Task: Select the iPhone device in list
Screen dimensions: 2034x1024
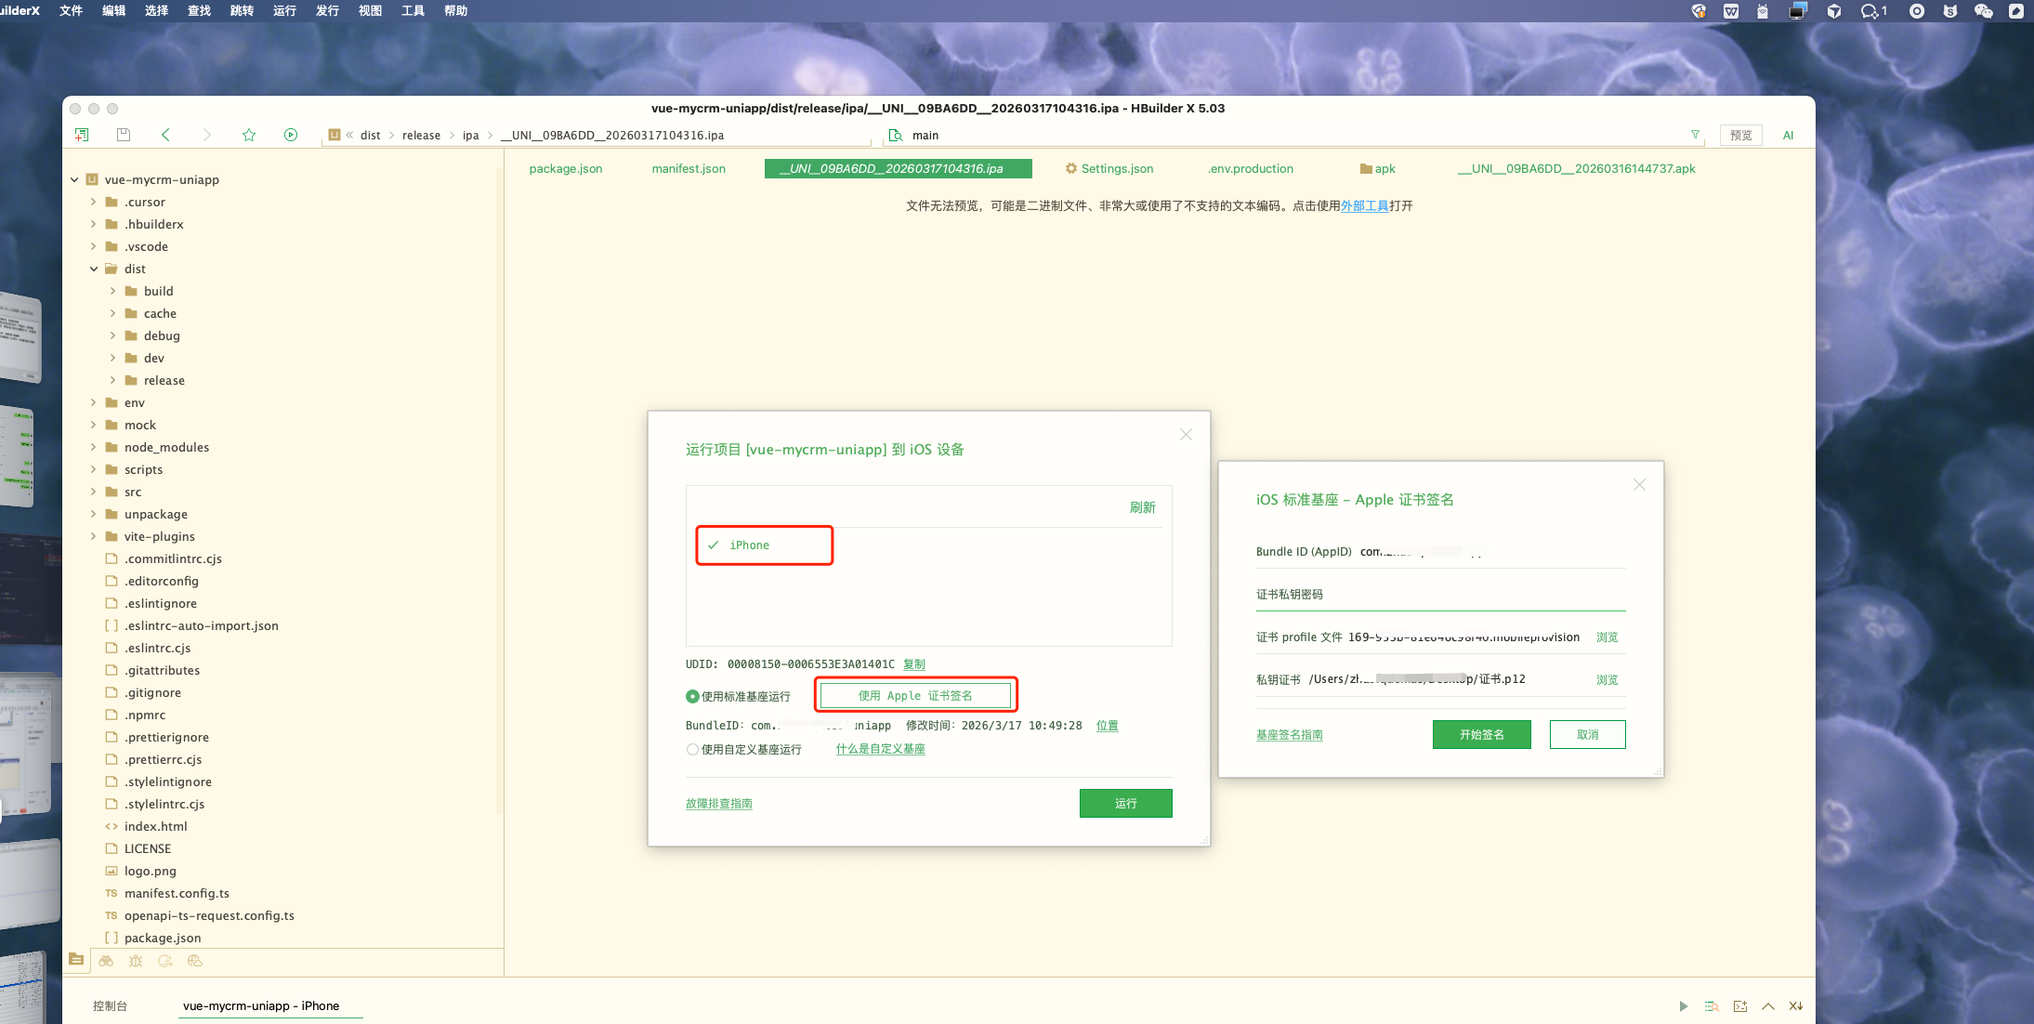Action: pyautogui.click(x=749, y=545)
